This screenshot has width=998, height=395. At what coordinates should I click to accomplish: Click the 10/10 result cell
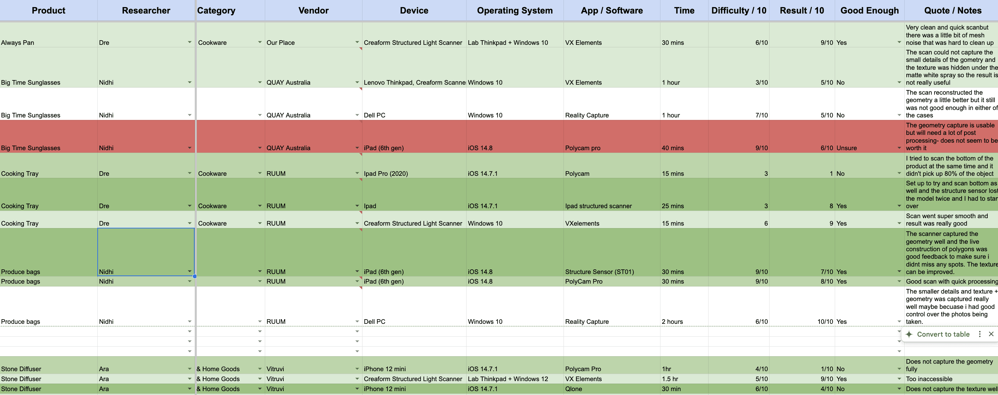(802, 306)
